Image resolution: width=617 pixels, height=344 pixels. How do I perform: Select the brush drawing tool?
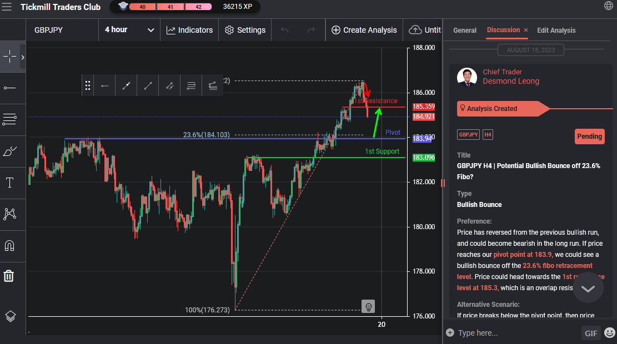click(10, 151)
